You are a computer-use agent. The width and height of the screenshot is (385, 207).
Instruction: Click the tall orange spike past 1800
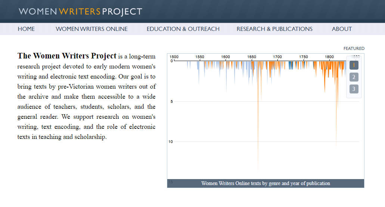click(x=336, y=105)
